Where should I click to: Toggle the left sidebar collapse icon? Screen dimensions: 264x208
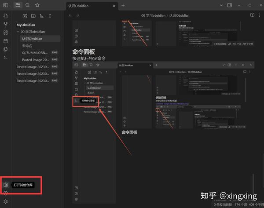(x=6, y=5)
